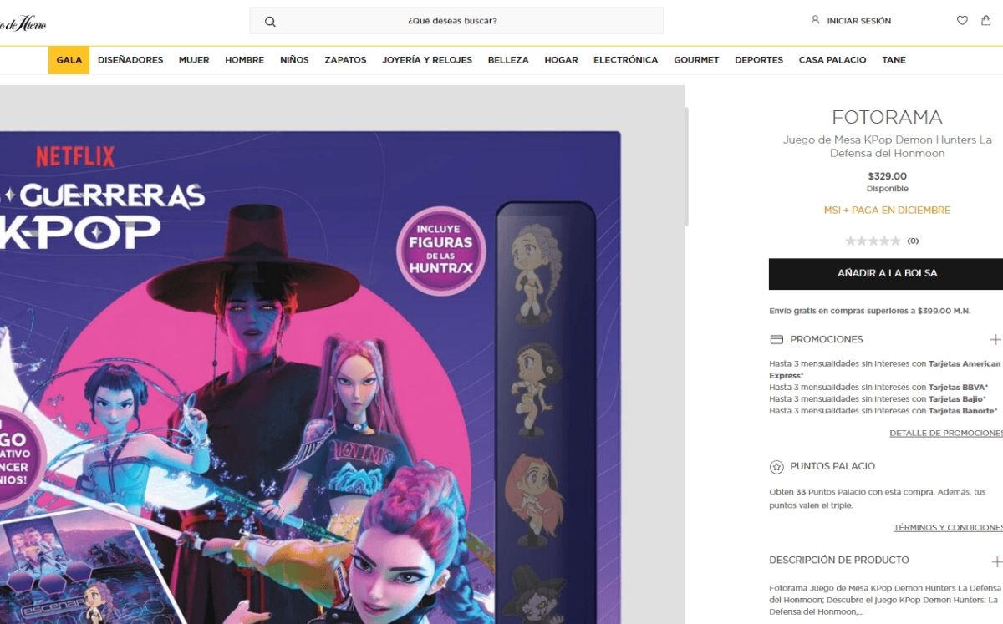Click the PROMOCIONES heading
Image resolution: width=1003 pixels, height=624 pixels.
click(827, 340)
